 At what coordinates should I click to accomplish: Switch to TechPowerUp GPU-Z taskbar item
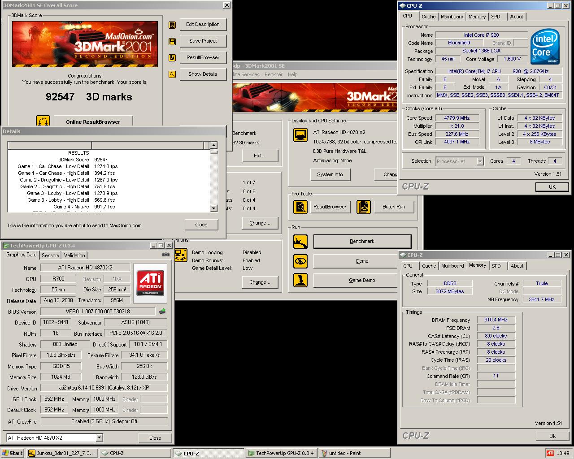281,453
